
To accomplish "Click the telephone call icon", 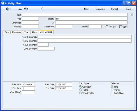I will tap(43, 9).
